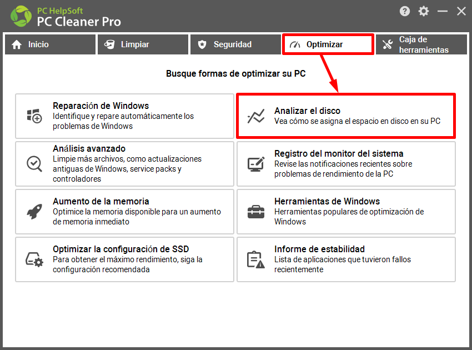
Task: Click the house icon on Inicio tab
Action: 17,44
